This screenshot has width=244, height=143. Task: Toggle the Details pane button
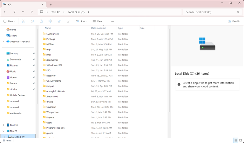[x=234, y=21]
